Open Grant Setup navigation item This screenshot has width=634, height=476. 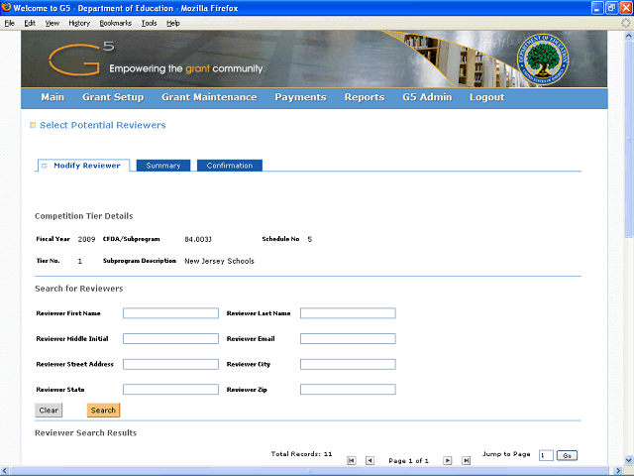point(113,97)
